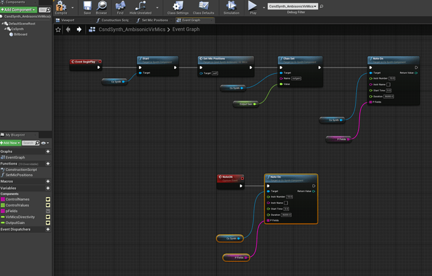432x276 pixels.
Task: Open Play options dropdown arrow
Action: tap(264, 8)
